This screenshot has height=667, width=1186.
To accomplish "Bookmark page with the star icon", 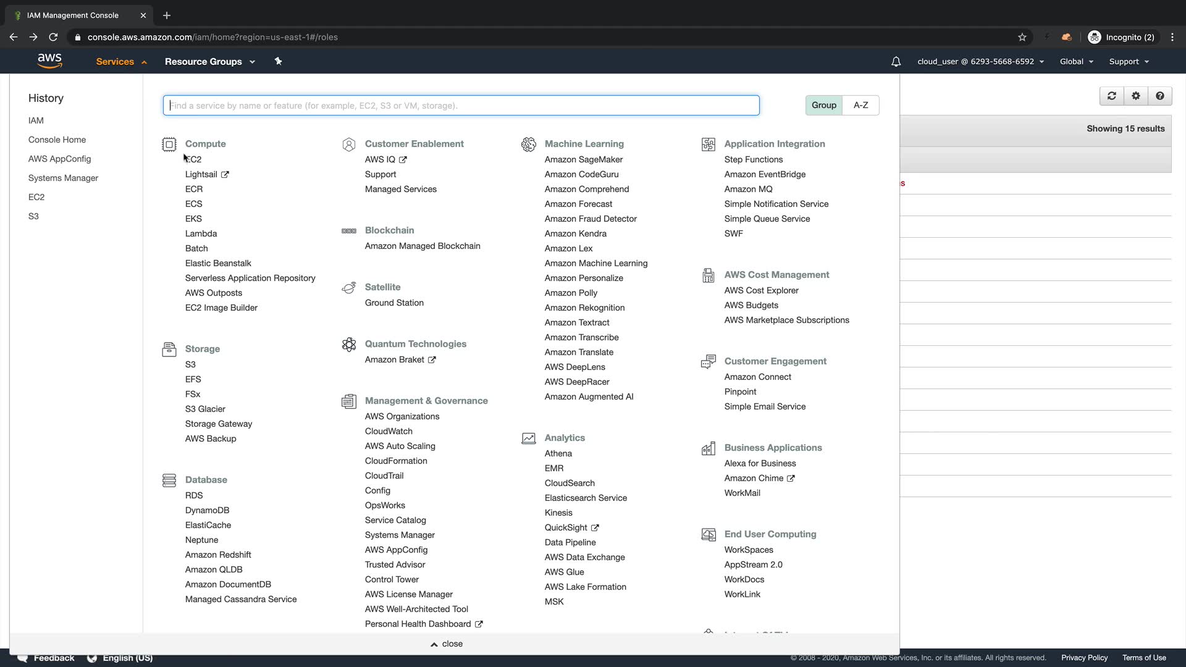I will [1022, 37].
